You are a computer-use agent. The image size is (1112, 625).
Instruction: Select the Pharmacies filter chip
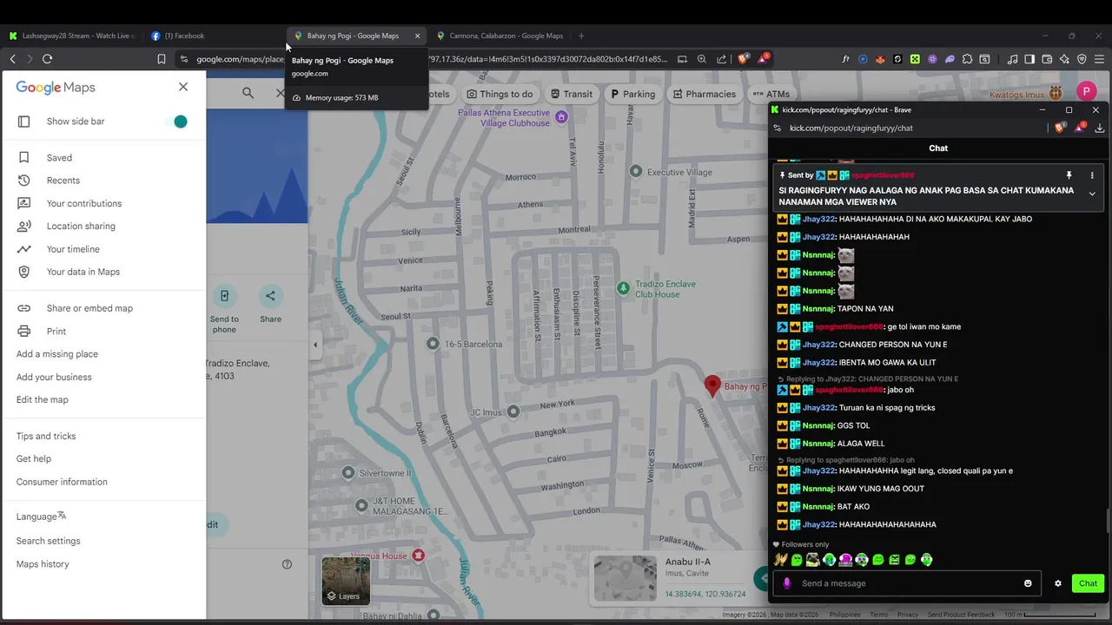[x=704, y=94]
